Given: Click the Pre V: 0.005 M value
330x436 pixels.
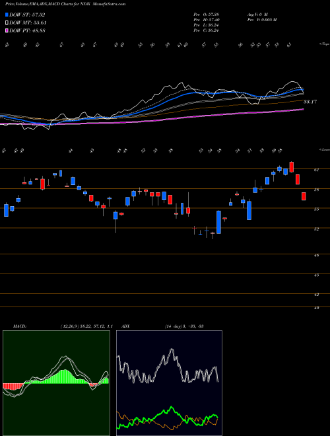Looking at the screenshot, I should [x=261, y=20].
